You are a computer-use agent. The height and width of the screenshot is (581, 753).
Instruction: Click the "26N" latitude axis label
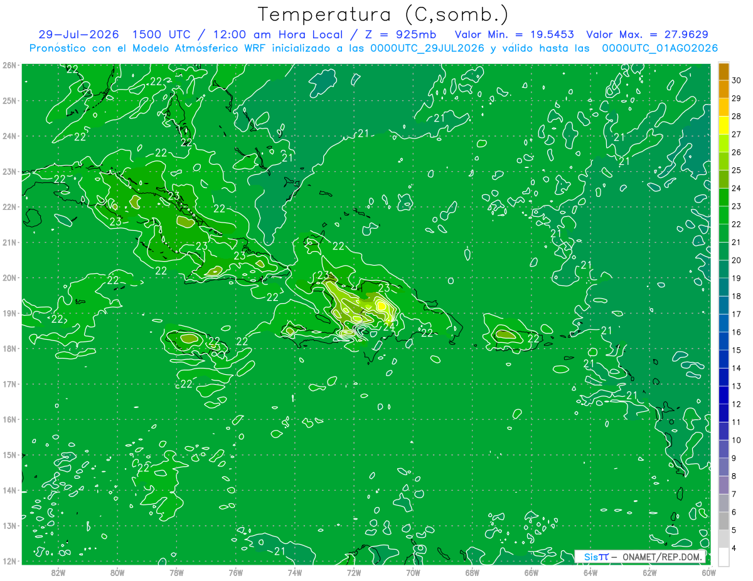[x=9, y=65]
